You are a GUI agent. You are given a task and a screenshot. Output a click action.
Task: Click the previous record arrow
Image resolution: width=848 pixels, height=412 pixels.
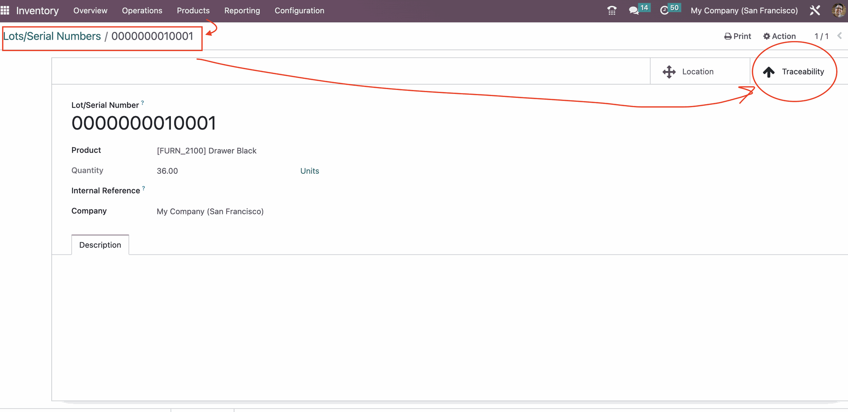tap(840, 36)
